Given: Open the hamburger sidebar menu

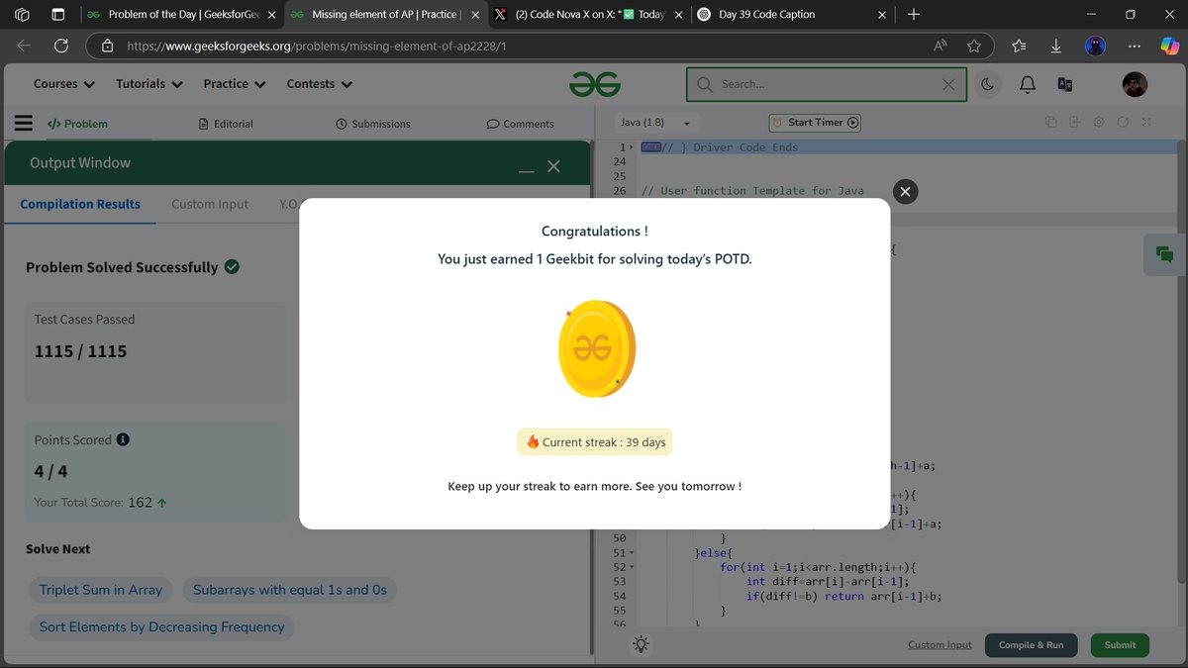Looking at the screenshot, I should click(24, 124).
